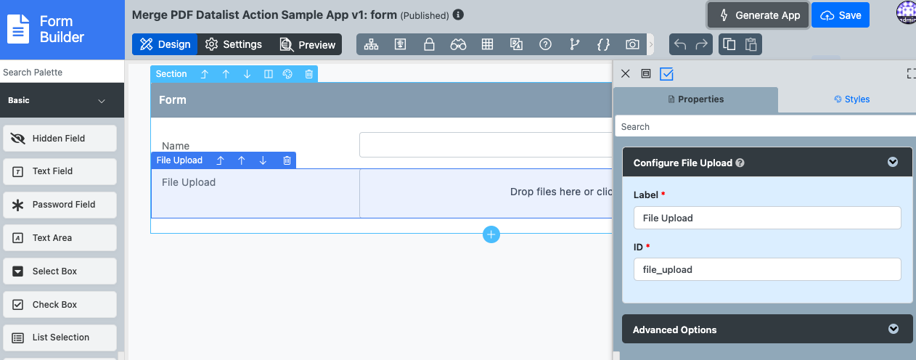Click the paste clipboard icon
This screenshot has height=360, width=916.
(x=751, y=44)
